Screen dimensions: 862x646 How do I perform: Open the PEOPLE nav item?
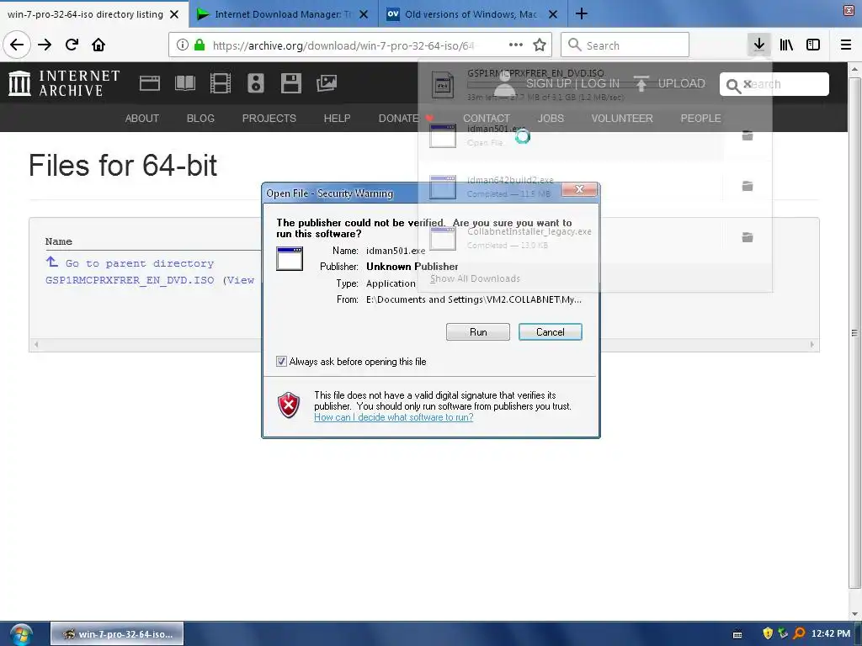click(700, 118)
